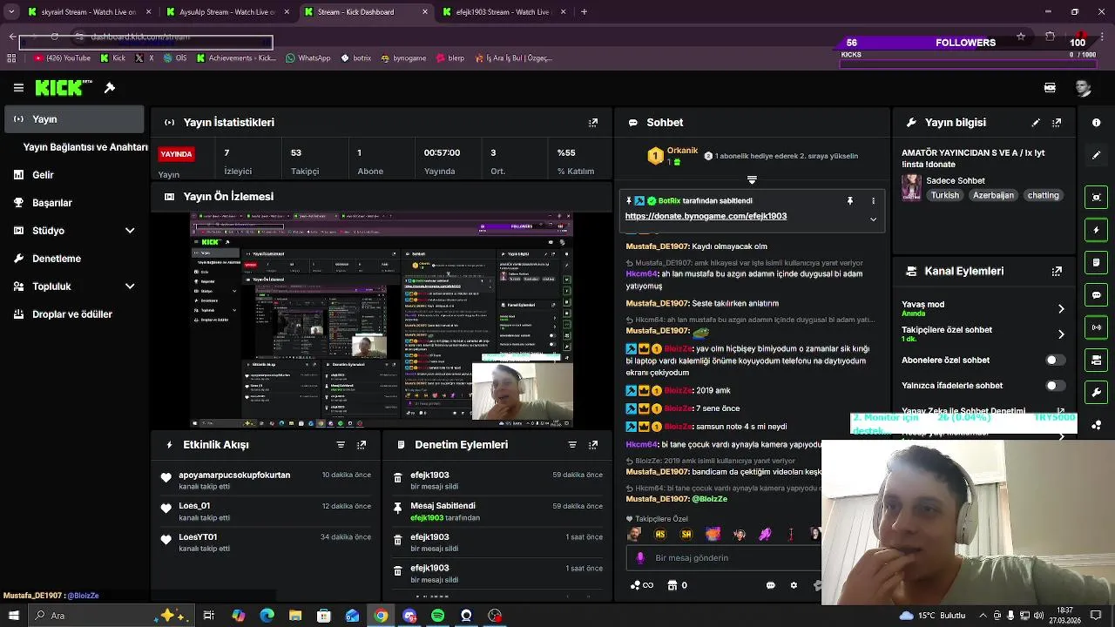Open the shop icon below chat
This screenshot has width=1115, height=627.
[672, 586]
